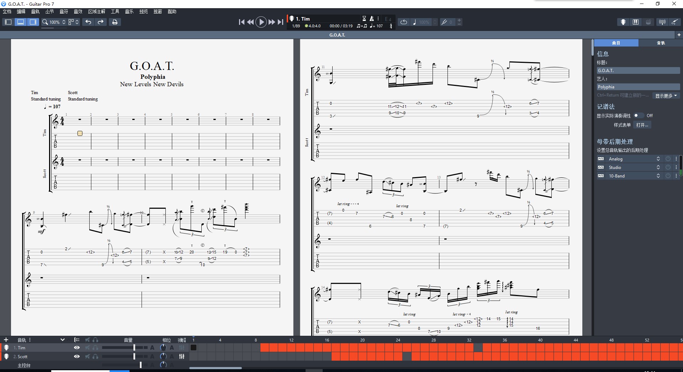Toggle display of actual playing pitch
This screenshot has width=683, height=372.
639,115
